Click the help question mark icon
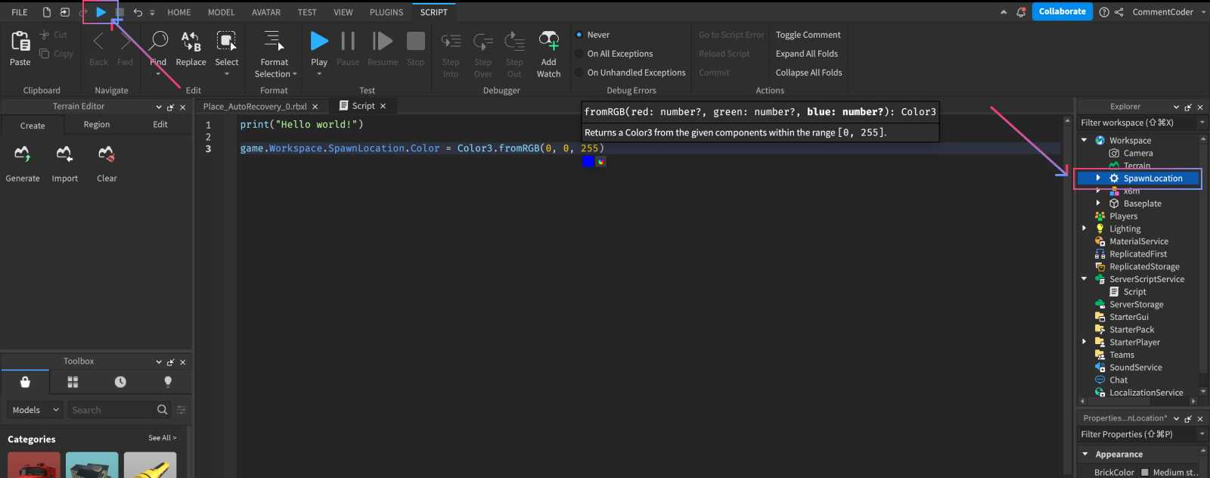 point(1104,12)
